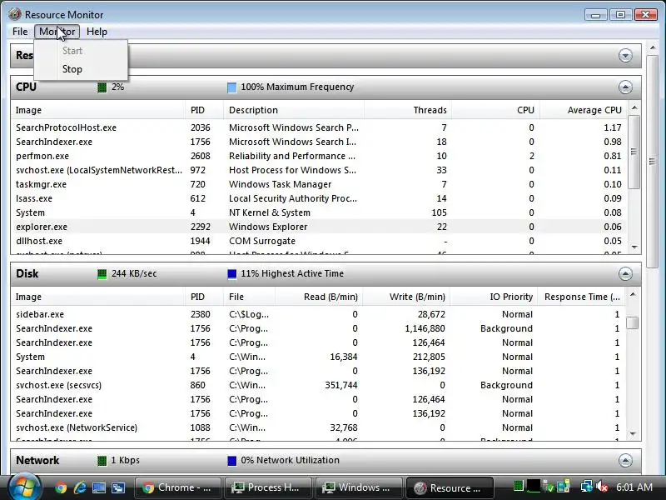The image size is (666, 500).
Task: Collapse the Network section chevron
Action: (x=625, y=461)
